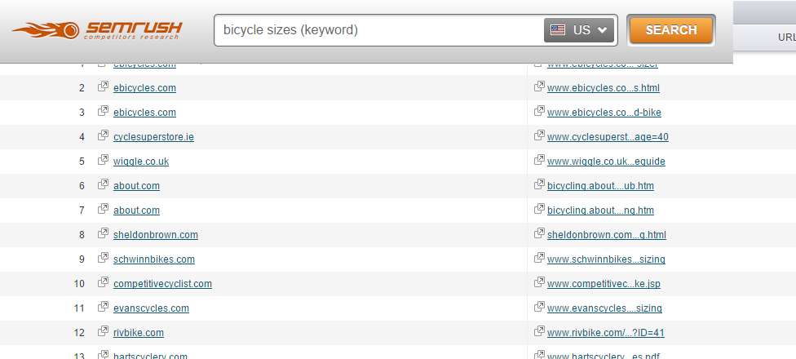796x359 pixels.
Task: Open about.com domain link in row 6
Action: [136, 186]
